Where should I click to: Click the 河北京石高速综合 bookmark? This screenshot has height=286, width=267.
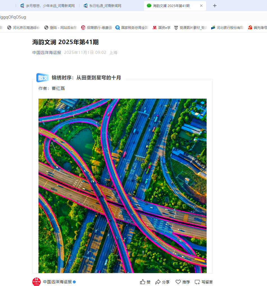click(24, 28)
